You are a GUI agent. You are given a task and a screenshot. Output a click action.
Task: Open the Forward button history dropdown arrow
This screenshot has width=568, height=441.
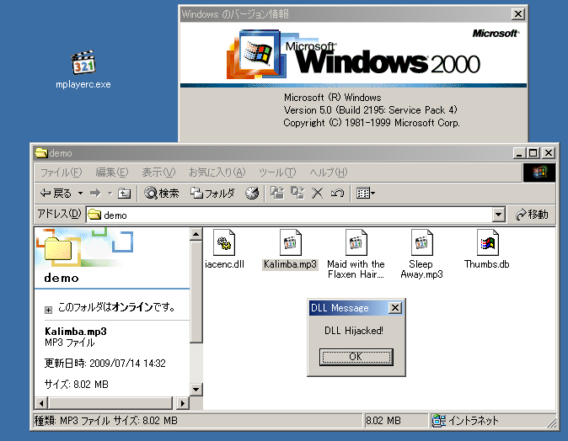coord(110,194)
